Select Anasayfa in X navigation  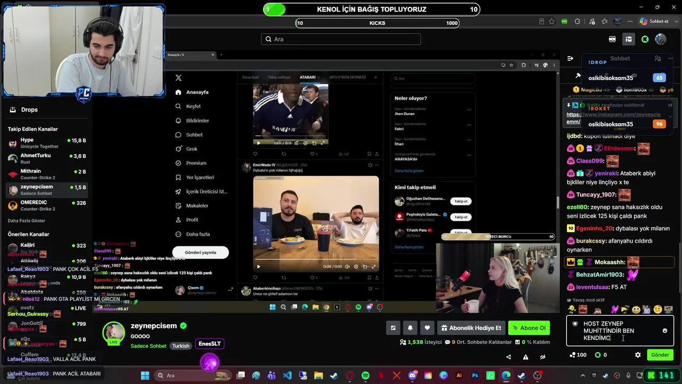click(x=192, y=92)
